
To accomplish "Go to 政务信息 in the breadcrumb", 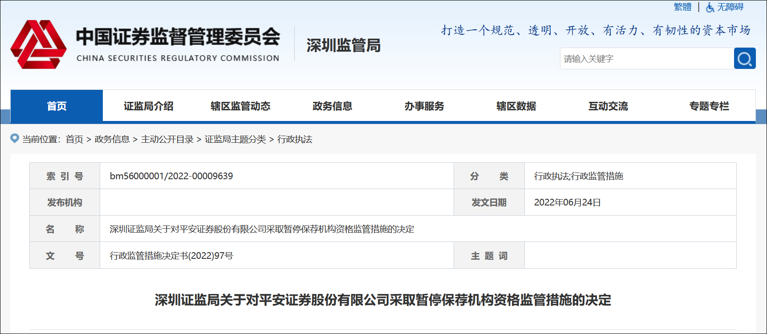I will click(112, 139).
